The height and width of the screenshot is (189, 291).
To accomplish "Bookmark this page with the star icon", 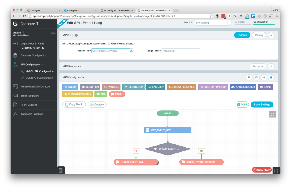I will pos(211,16).
